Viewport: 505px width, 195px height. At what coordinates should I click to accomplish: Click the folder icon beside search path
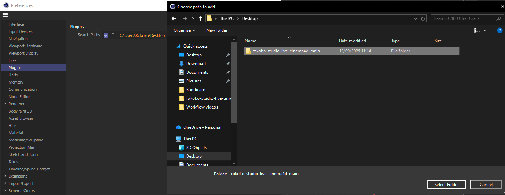point(114,35)
